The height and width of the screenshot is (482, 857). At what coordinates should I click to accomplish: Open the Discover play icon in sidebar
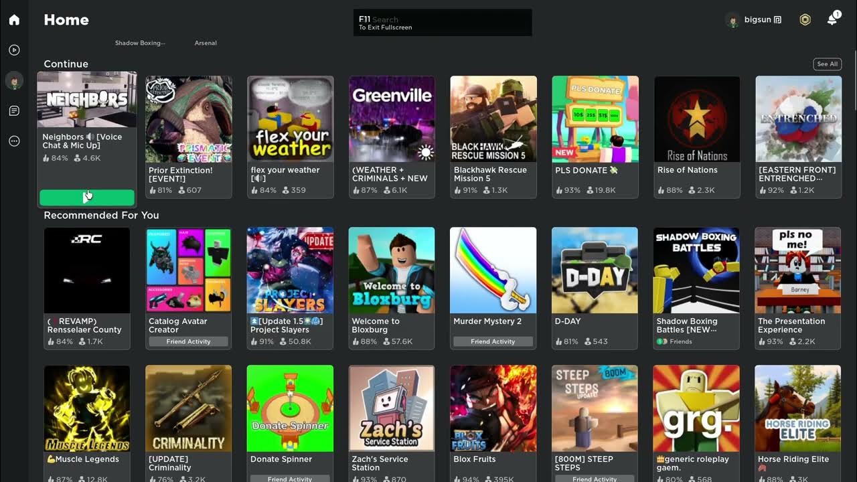(x=14, y=50)
